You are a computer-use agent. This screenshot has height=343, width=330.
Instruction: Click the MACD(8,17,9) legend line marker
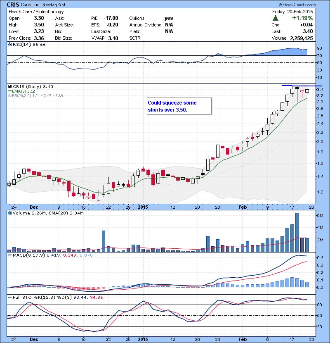10,255
